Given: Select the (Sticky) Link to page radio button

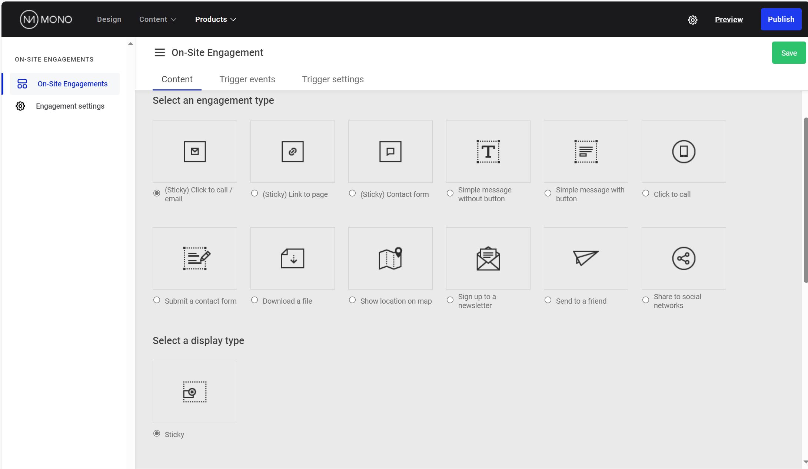Looking at the screenshot, I should coord(255,193).
